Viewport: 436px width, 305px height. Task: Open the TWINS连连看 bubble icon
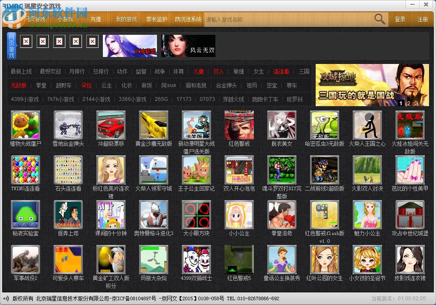(25, 170)
